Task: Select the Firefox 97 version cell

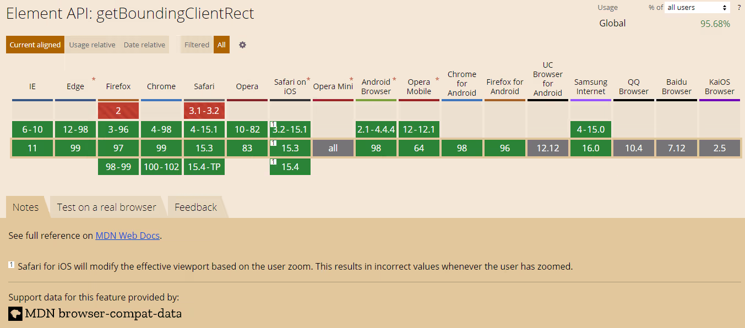Action: pyautogui.click(x=118, y=148)
